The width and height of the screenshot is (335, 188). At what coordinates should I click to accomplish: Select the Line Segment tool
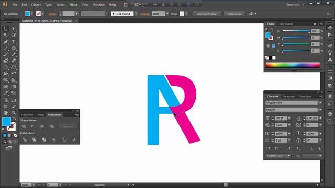pos(6,48)
